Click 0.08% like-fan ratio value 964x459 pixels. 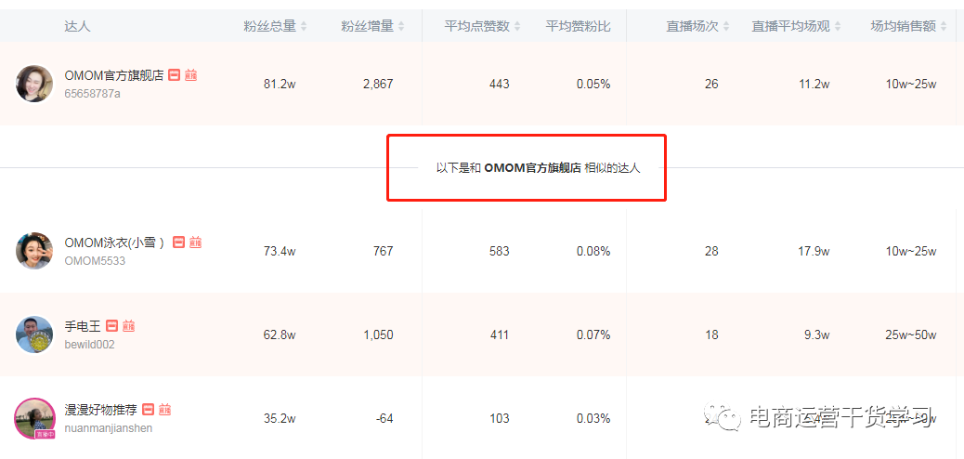tap(593, 251)
